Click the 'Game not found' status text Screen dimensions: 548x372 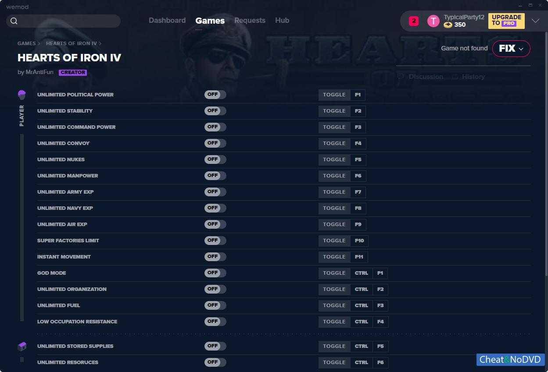[464, 48]
